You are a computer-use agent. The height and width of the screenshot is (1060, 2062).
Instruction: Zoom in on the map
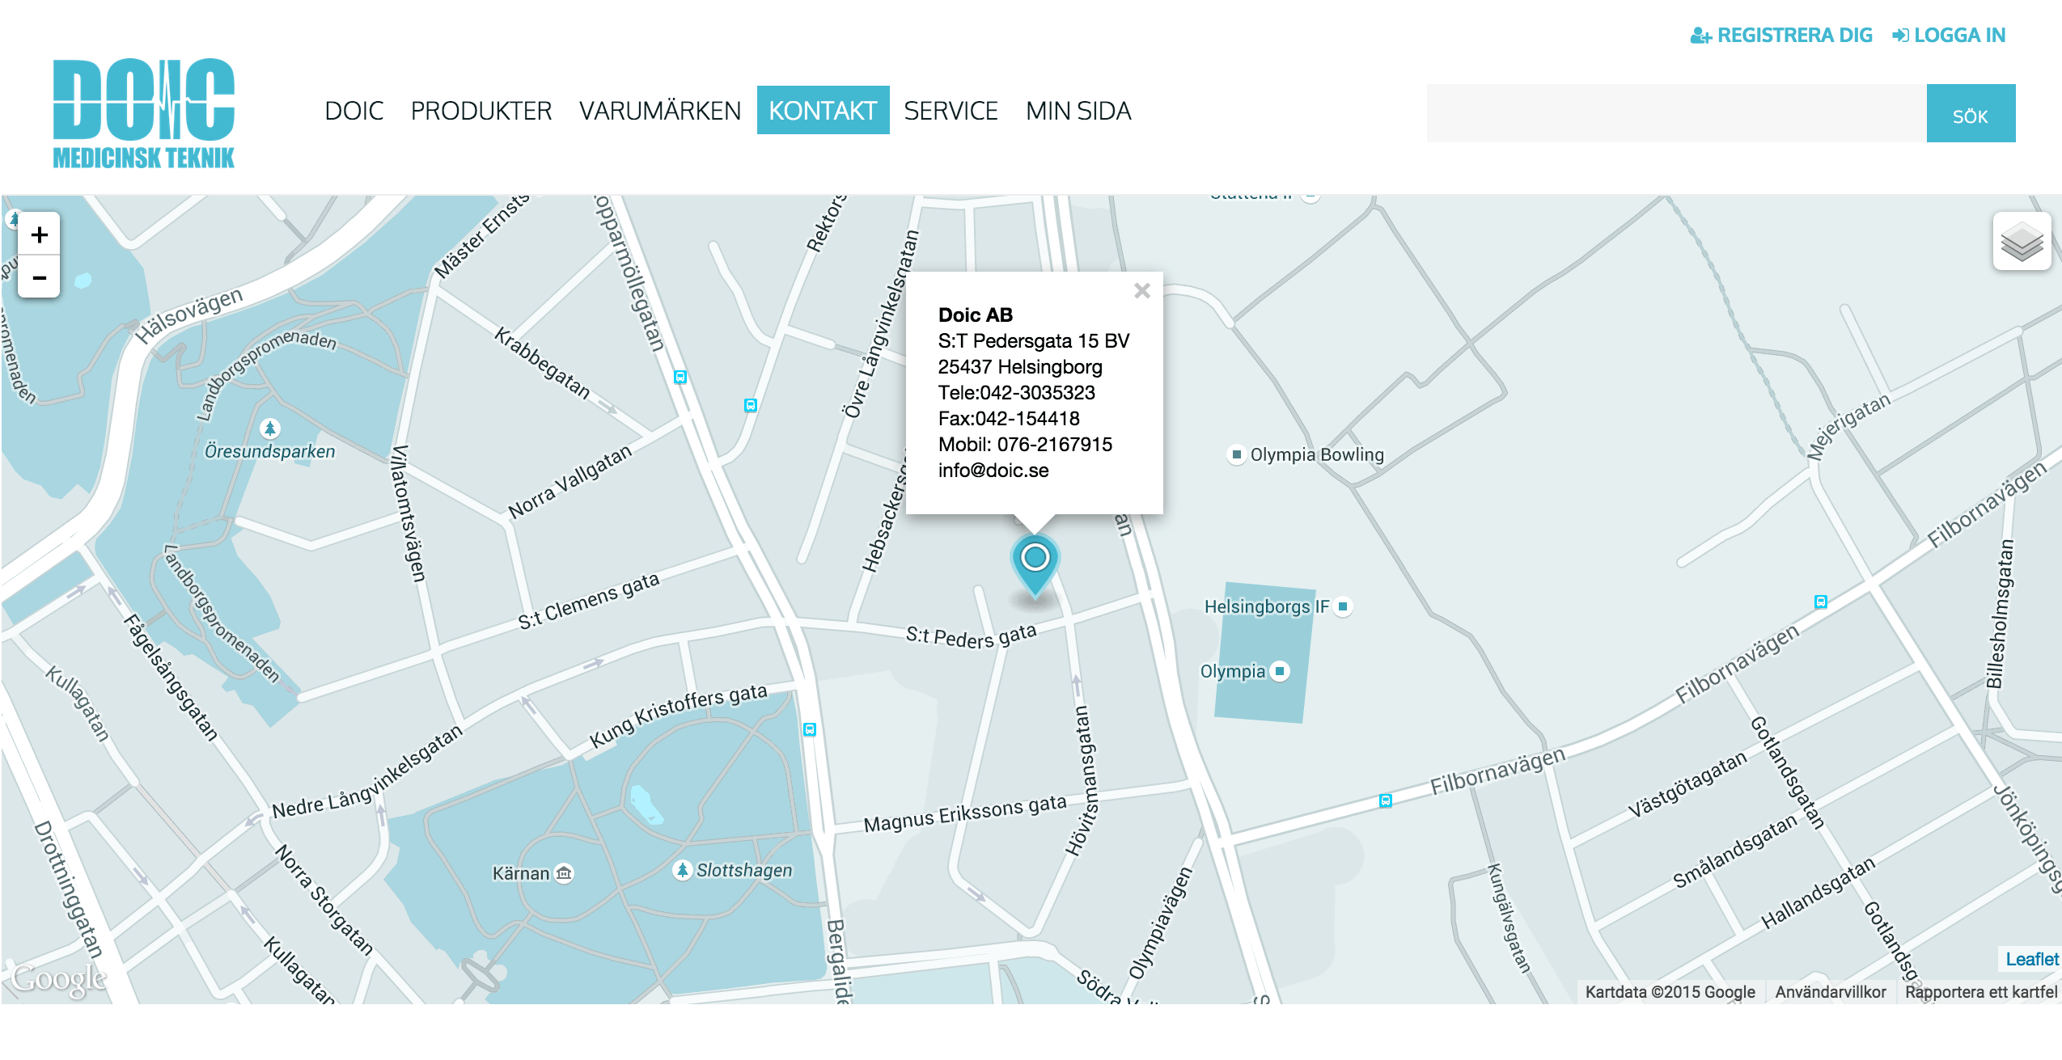coord(39,235)
